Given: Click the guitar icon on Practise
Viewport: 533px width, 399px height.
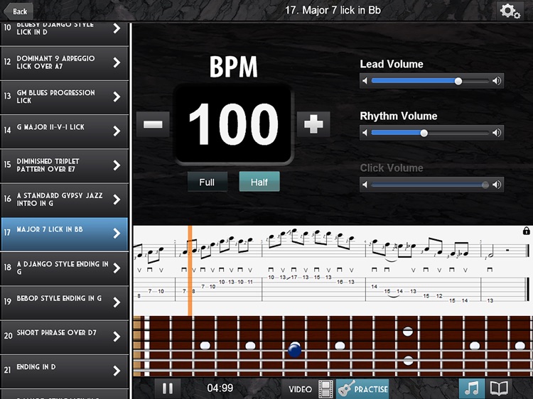Looking at the screenshot, I should (346, 388).
